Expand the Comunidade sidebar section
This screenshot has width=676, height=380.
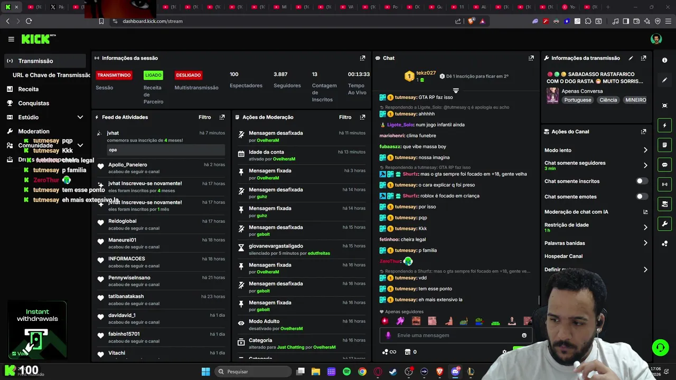[x=80, y=145]
